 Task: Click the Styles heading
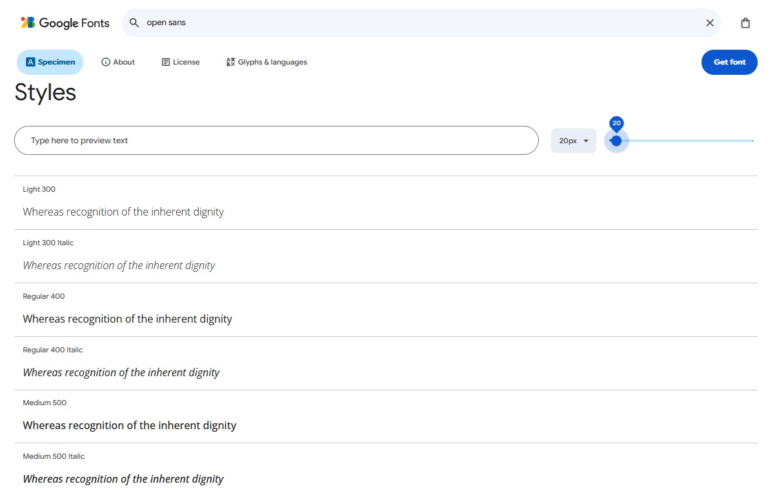[45, 93]
